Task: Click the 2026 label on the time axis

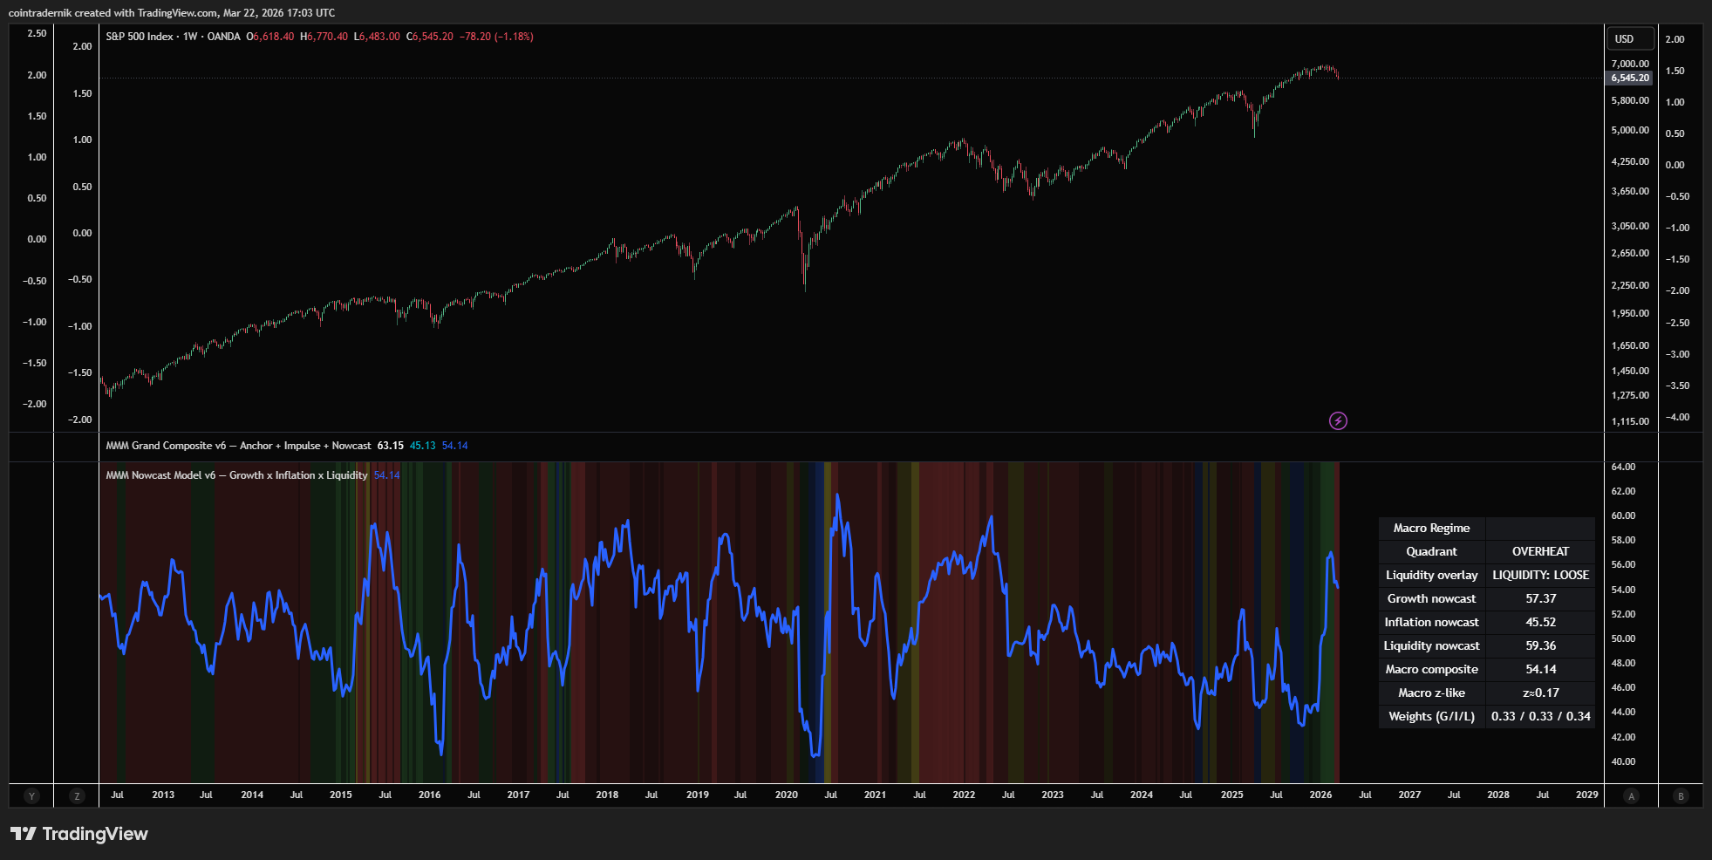Action: [x=1320, y=795]
